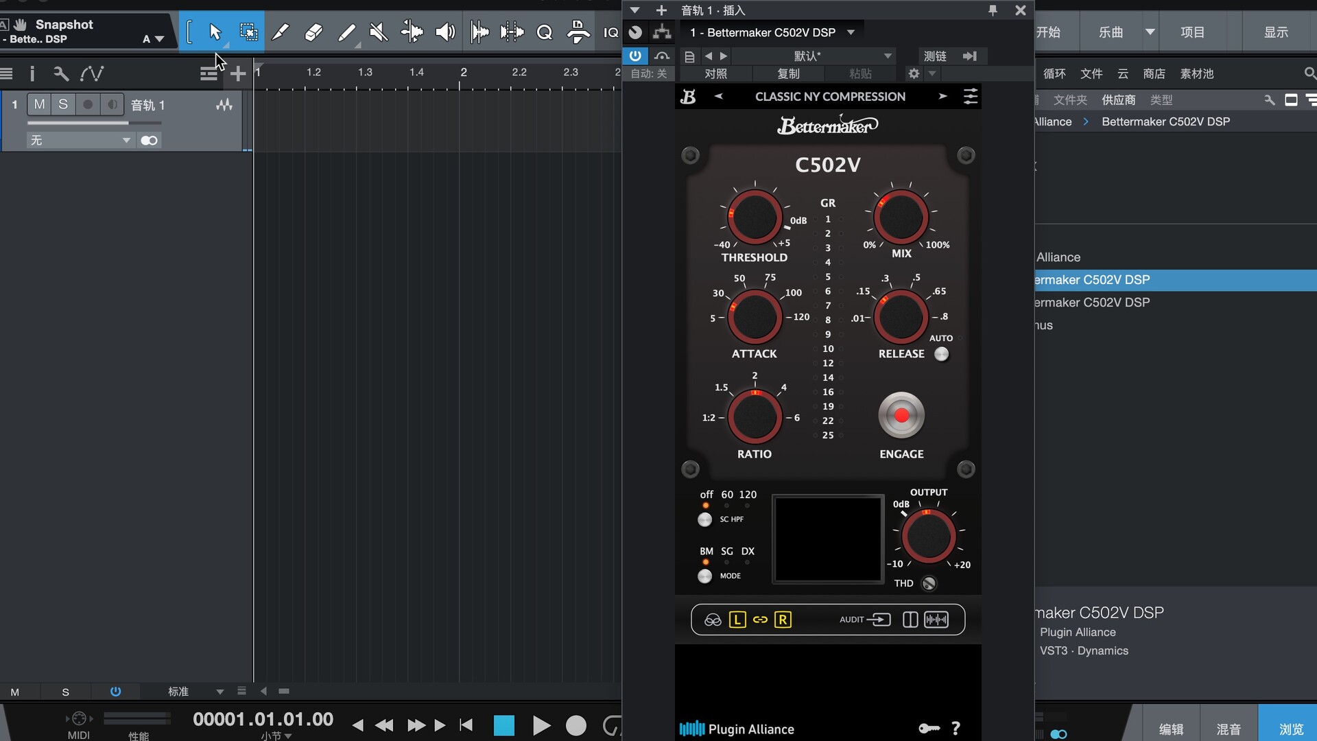Open 混音 mix panel button
This screenshot has height=741, width=1317.
click(x=1229, y=729)
